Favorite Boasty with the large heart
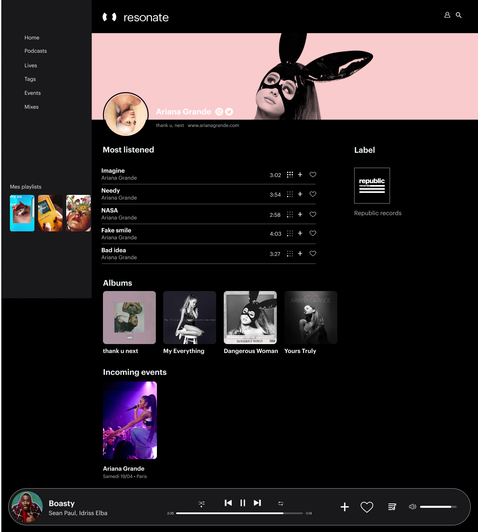Screen dimensions: 478x532 [x=367, y=507]
